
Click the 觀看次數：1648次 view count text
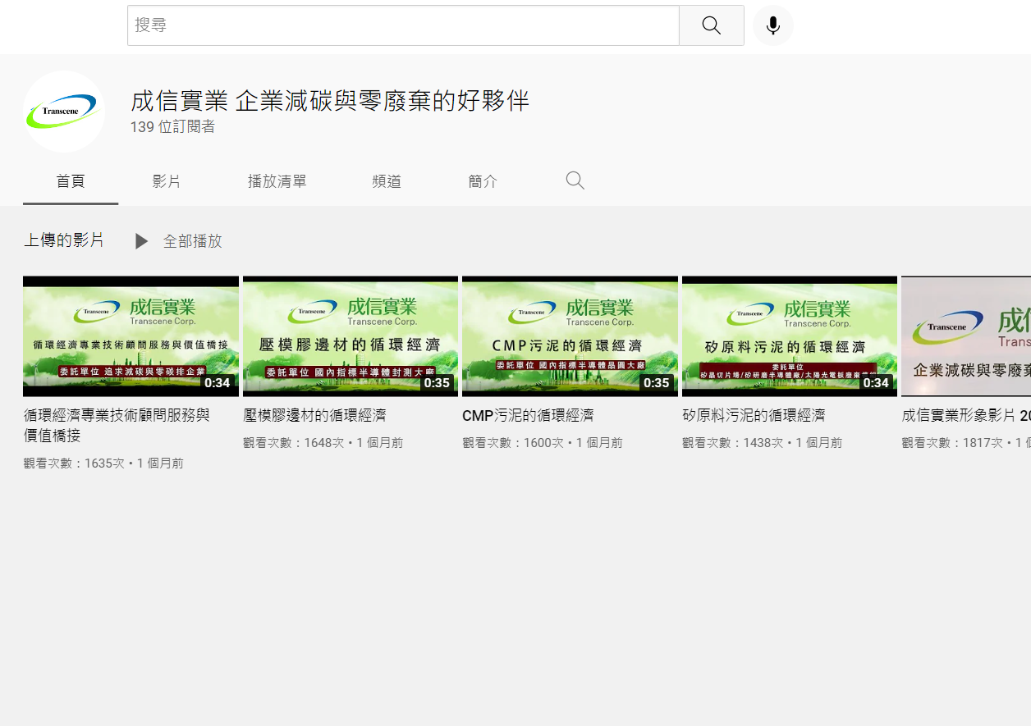293,443
